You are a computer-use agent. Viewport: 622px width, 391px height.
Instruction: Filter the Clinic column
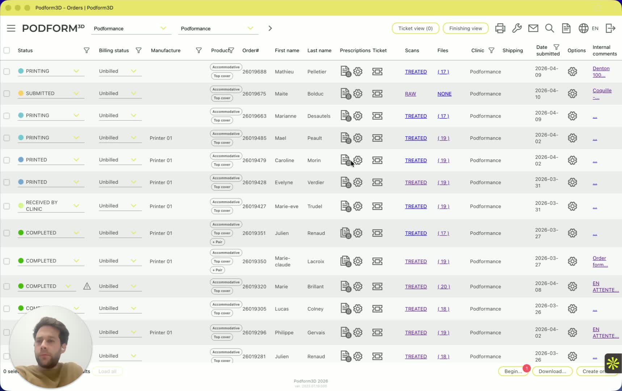coord(491,50)
